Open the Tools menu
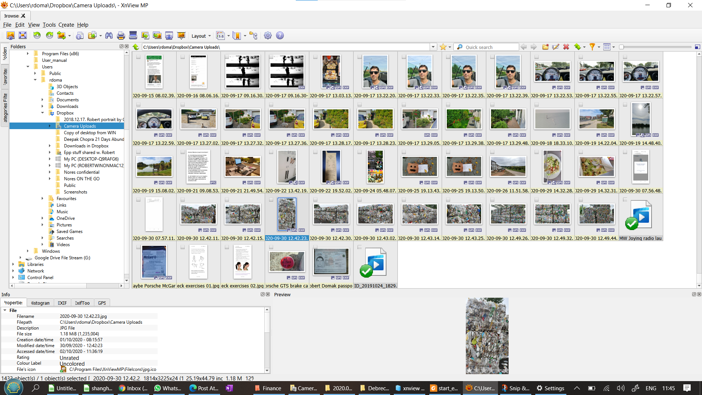The image size is (702, 395). click(49, 25)
